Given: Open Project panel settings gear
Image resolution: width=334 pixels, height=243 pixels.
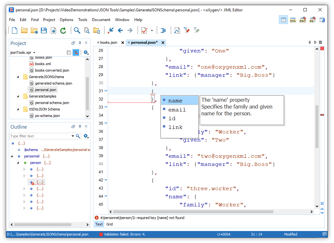Looking at the screenshot, I should (x=86, y=52).
